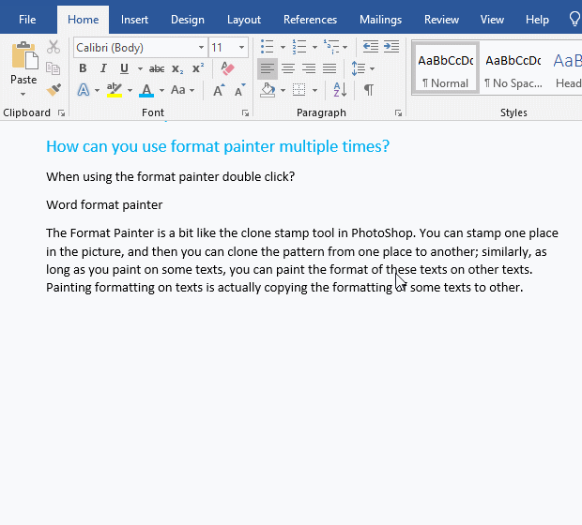Viewport: 582px width, 525px height.
Task: Open Paragraph settings dialog launcher
Action: point(398,113)
